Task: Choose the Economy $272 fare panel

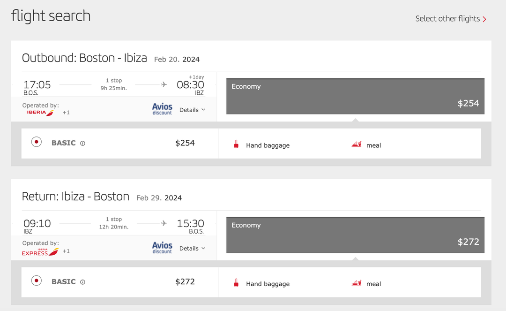Action: coord(355,235)
